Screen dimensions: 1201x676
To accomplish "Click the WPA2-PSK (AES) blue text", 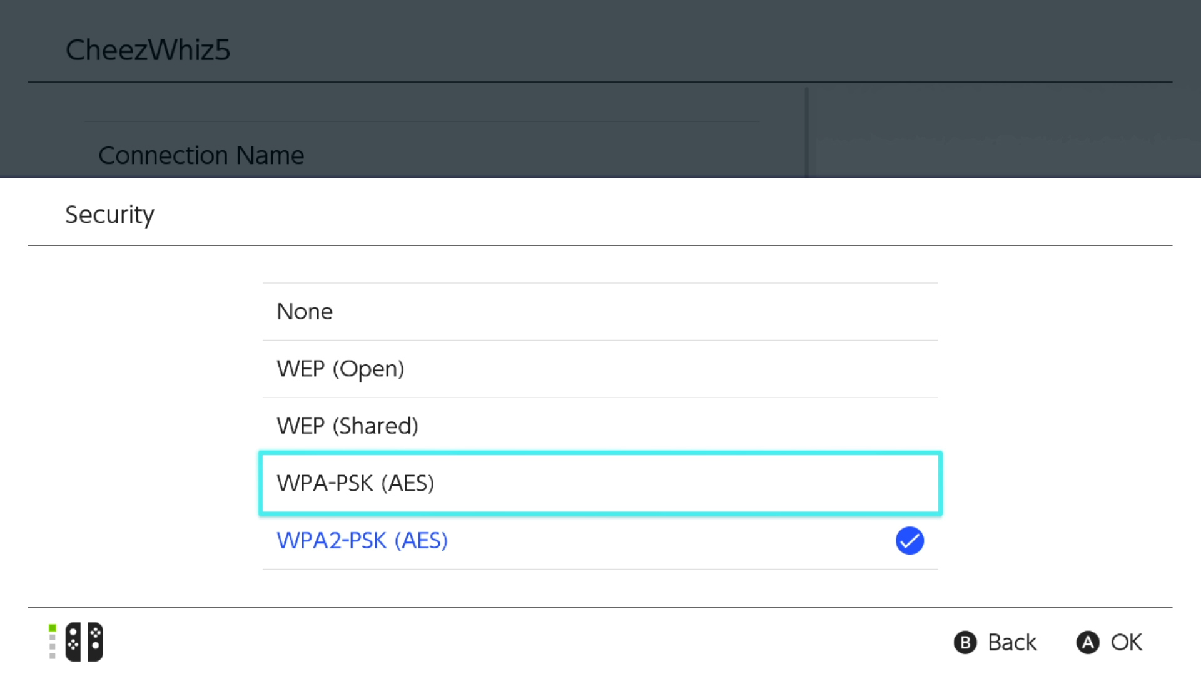I will pos(362,541).
